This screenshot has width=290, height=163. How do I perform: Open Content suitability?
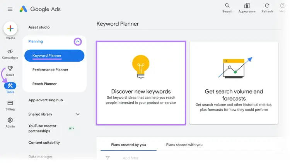click(44, 143)
